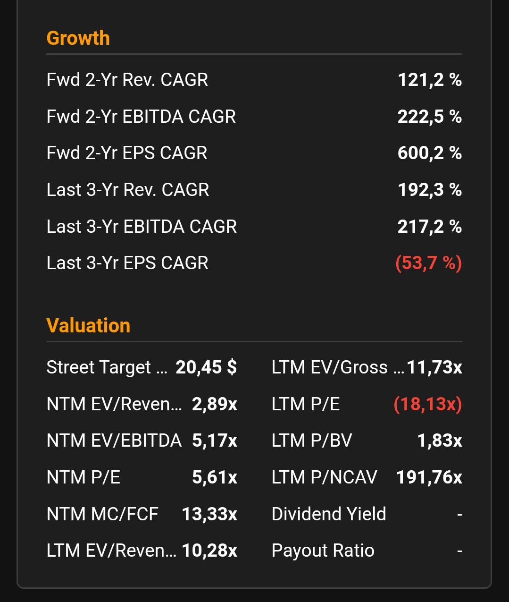Select the Fwd 2-Yr Rev. CAGR row label
The height and width of the screenshot is (602, 509).
[127, 80]
